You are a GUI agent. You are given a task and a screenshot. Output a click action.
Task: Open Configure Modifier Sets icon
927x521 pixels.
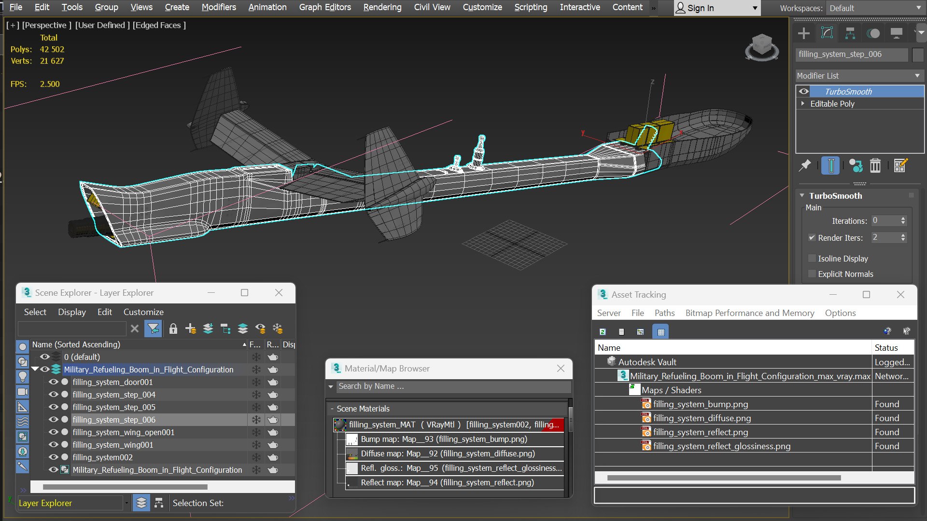point(900,165)
